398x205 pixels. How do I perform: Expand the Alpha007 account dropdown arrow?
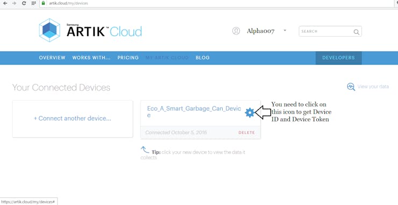click(x=285, y=30)
